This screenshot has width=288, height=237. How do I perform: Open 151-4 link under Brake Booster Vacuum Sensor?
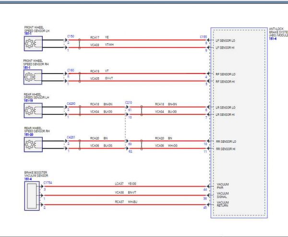point(28,179)
